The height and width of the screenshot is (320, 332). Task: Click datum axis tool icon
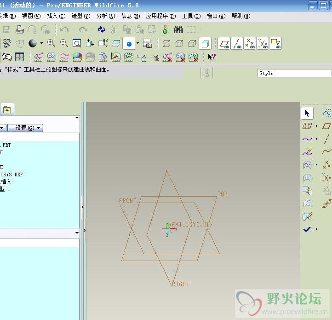coord(326,139)
